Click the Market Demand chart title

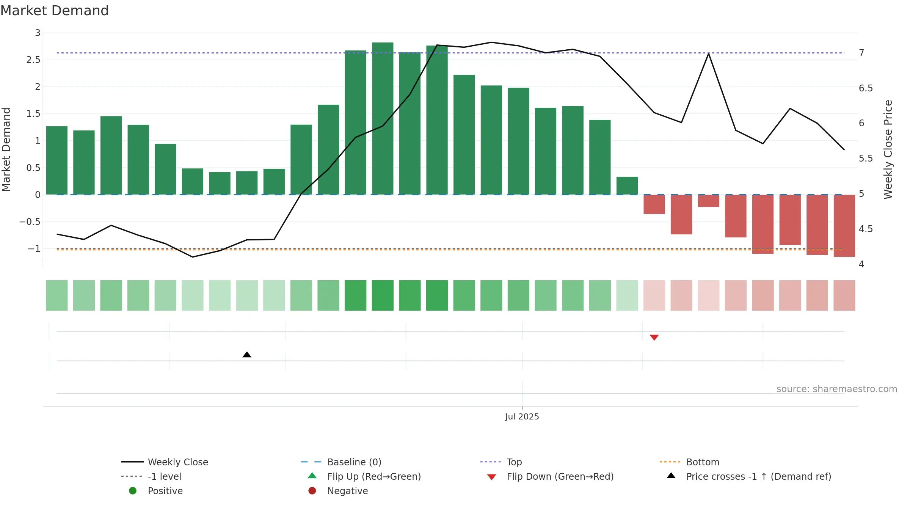tap(55, 11)
